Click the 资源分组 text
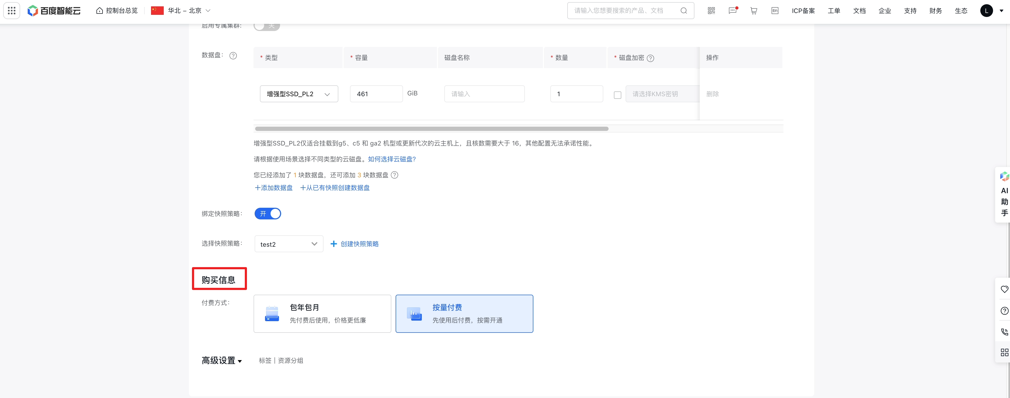 [x=291, y=361]
